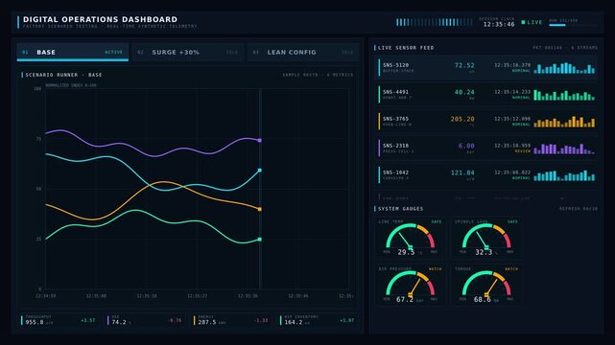The image size is (615, 345).
Task: Select the SNS-4491 sensor row
Action: coord(486,95)
